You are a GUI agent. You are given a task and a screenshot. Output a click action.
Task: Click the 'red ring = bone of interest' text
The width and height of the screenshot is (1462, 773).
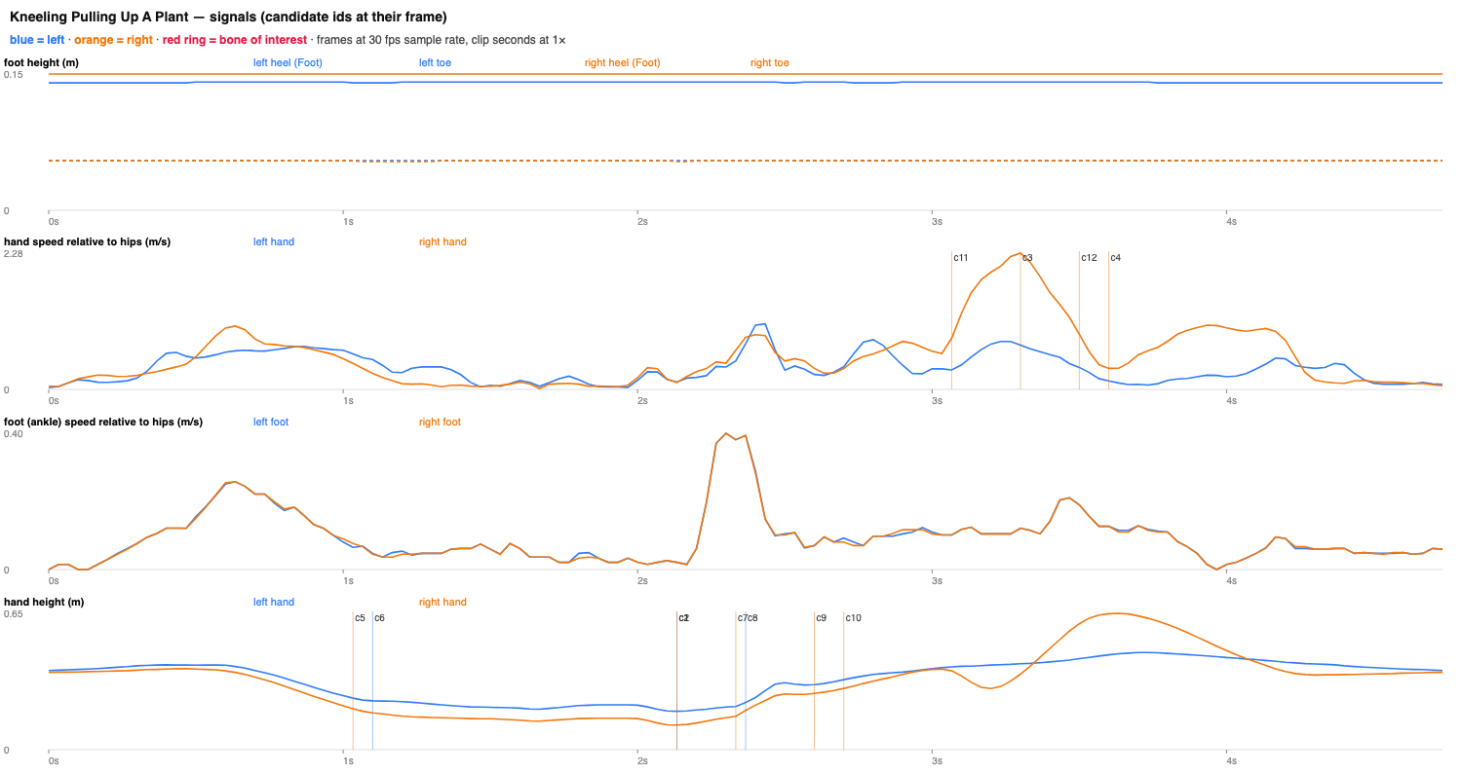pos(235,40)
